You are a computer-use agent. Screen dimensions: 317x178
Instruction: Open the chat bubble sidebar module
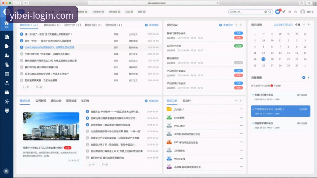tap(7, 46)
